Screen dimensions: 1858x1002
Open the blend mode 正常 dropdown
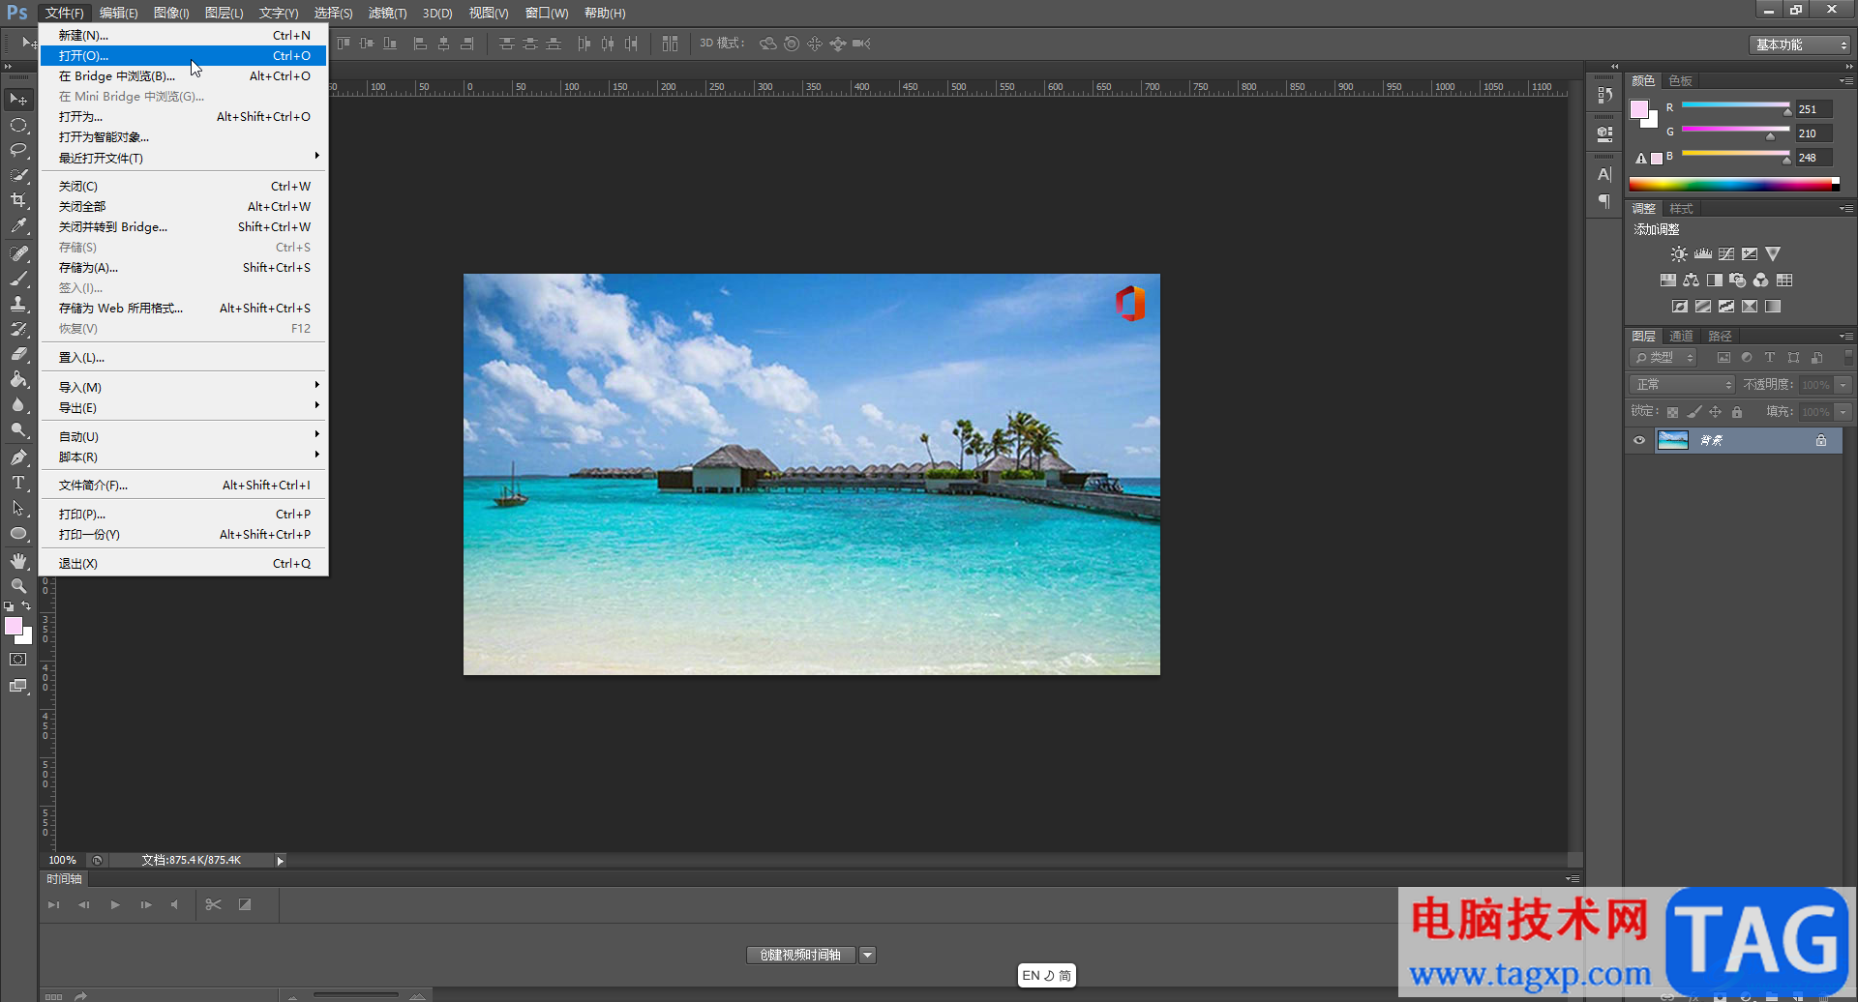click(1682, 385)
